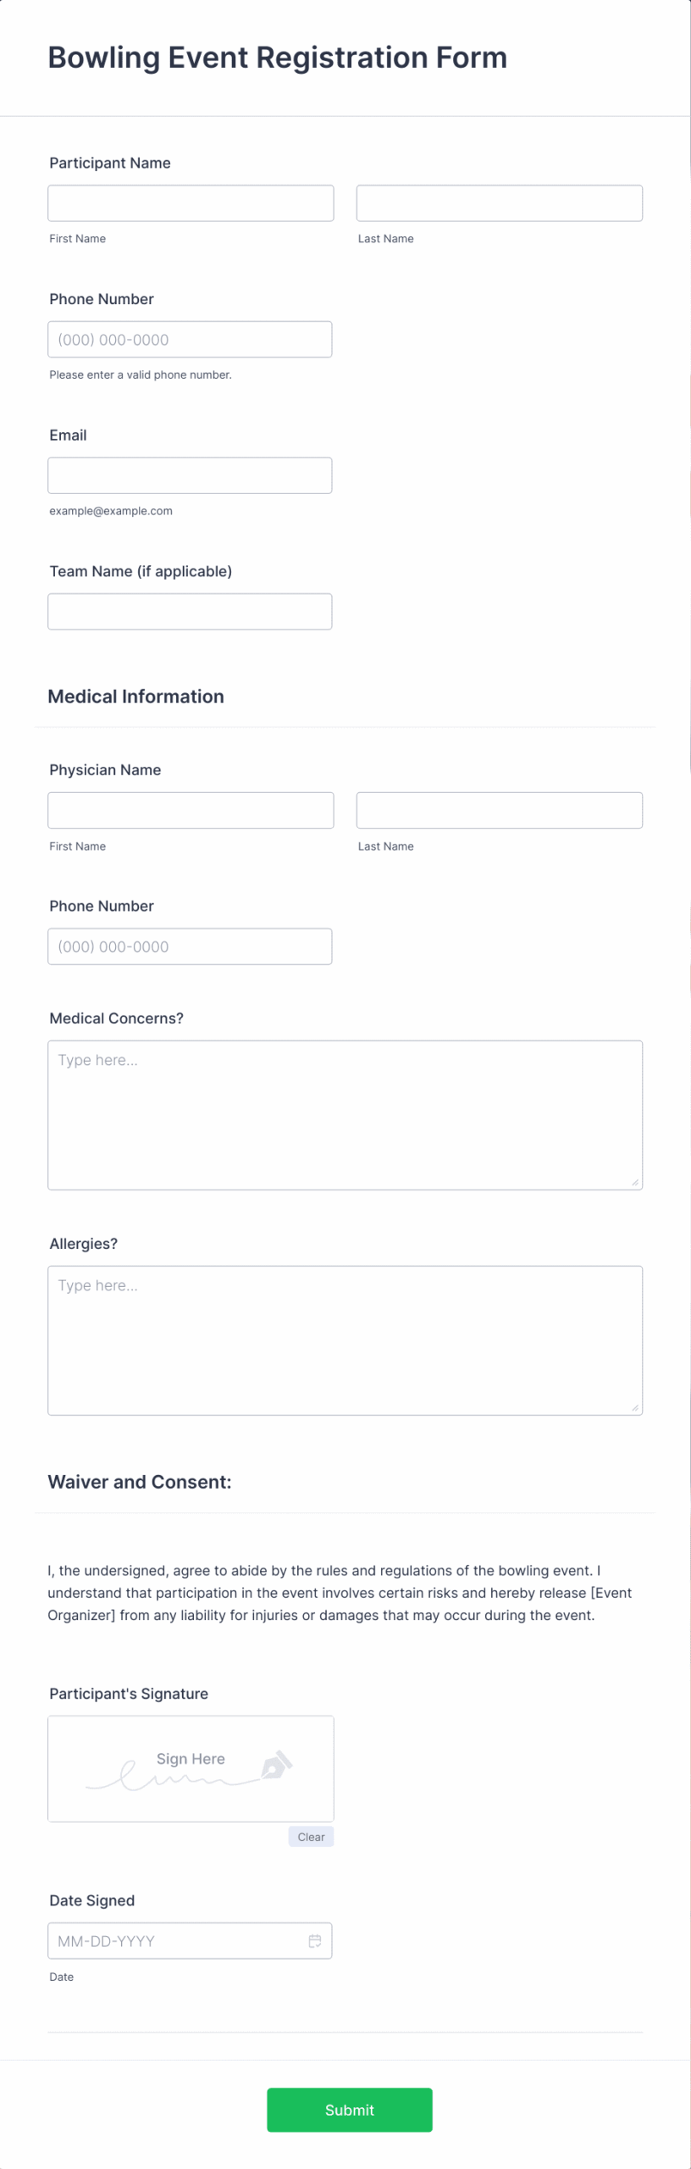
Task: Click the Medical Concerns text area
Action: click(x=345, y=1114)
